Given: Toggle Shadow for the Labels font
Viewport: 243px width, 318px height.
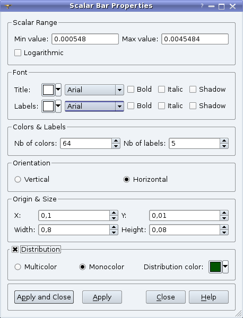Looking at the screenshot, I should click(193, 105).
